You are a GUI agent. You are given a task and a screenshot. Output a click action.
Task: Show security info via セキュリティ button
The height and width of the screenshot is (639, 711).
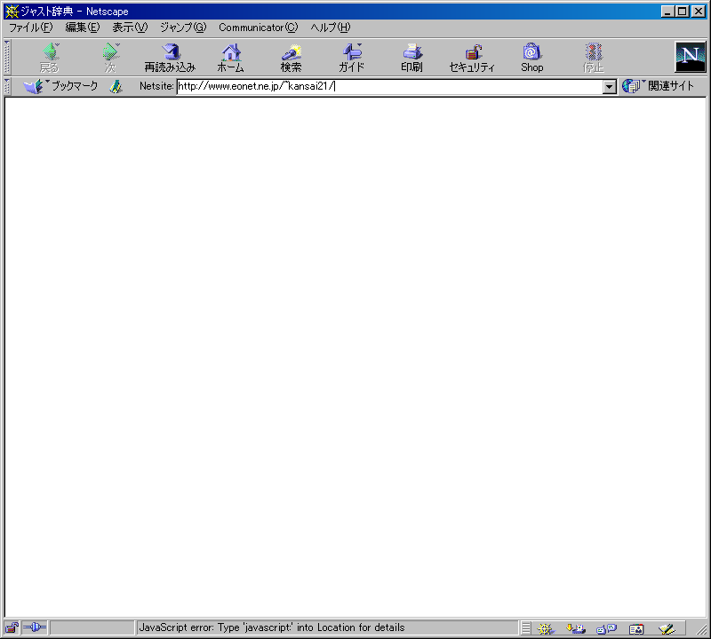pos(472,58)
